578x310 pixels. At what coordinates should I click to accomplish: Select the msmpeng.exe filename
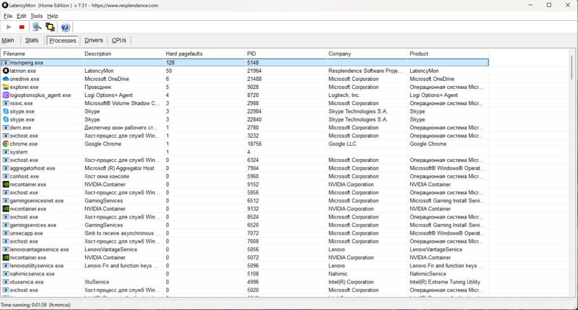click(27, 63)
